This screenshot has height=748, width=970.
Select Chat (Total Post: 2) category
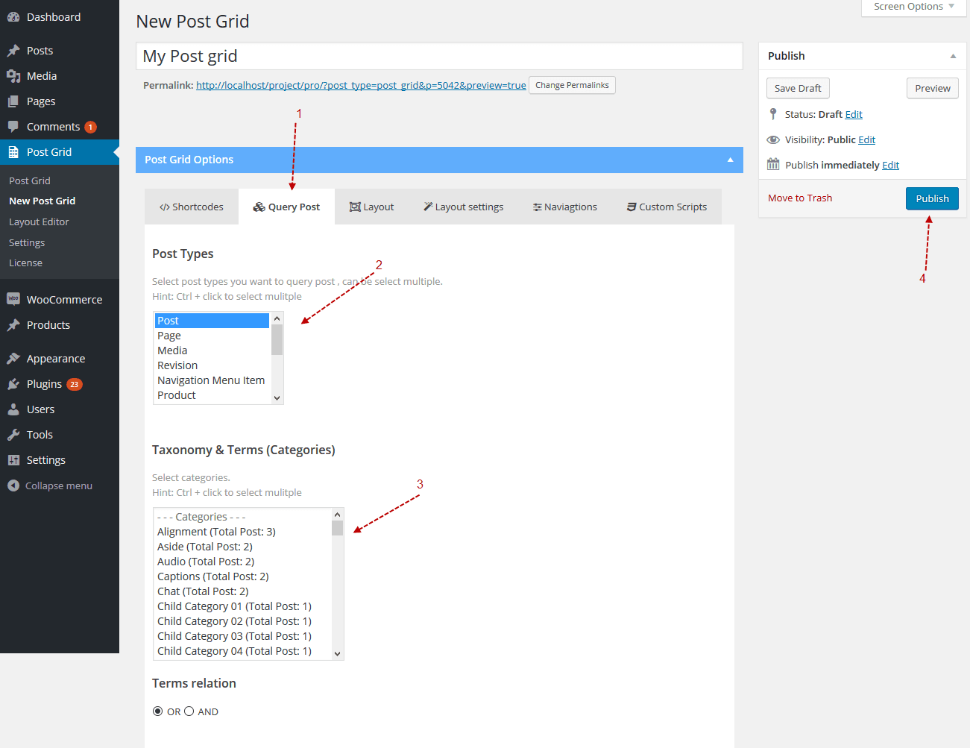click(242, 591)
